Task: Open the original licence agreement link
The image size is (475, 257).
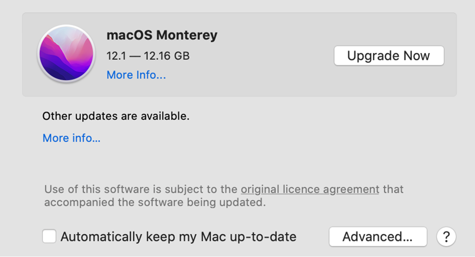Action: tap(310, 189)
